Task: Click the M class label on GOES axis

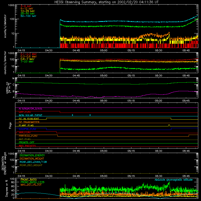Action: 13,78
